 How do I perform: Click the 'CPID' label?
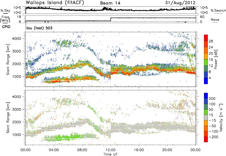pos(6,27)
